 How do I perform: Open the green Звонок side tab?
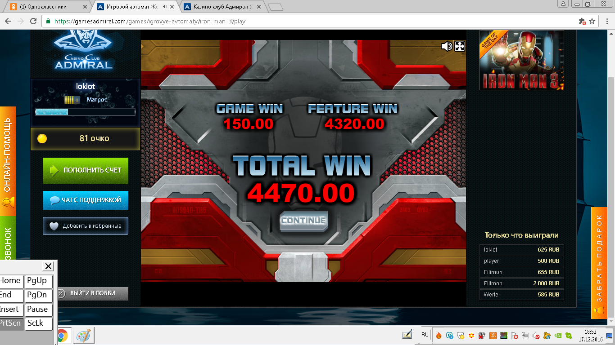(8, 238)
